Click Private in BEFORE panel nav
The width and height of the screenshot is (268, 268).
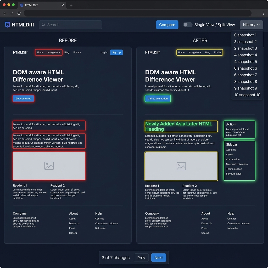pyautogui.click(x=77, y=52)
